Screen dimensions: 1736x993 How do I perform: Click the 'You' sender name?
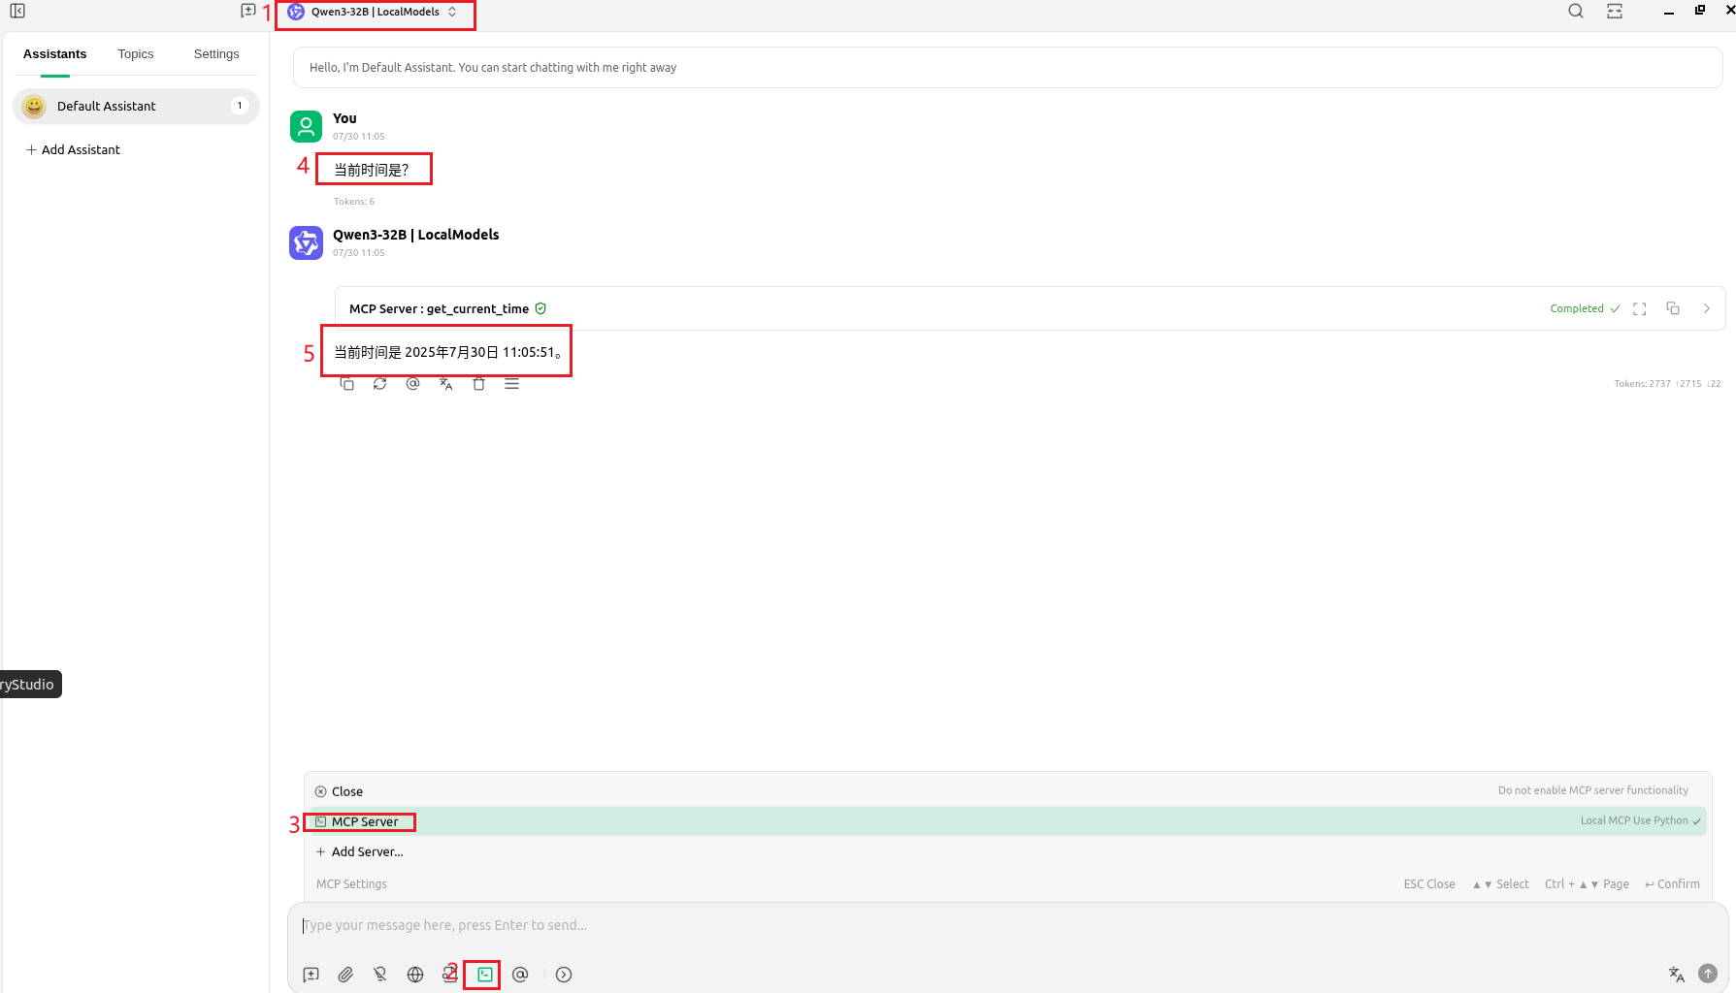click(344, 118)
